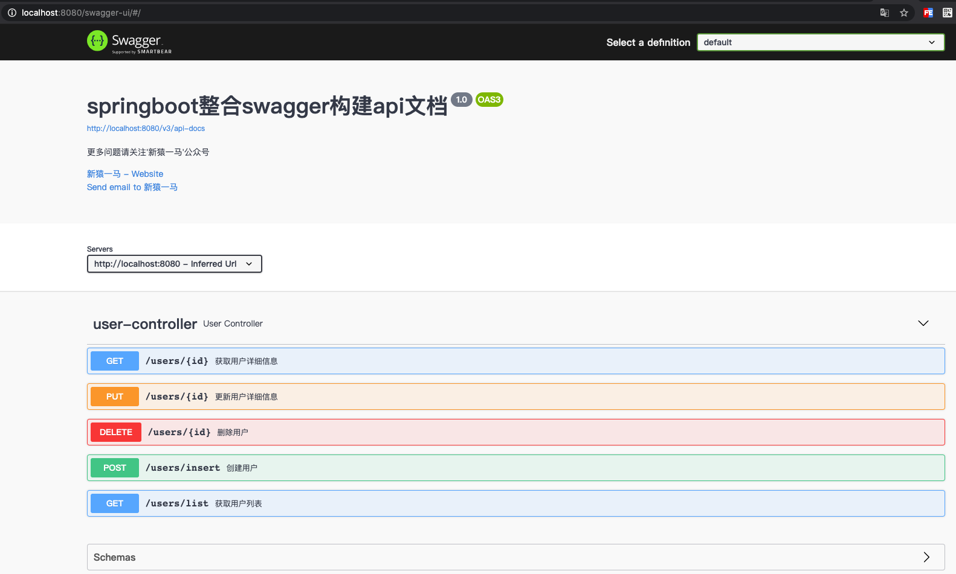Click Send email to 新猿一马 link
The image size is (956, 574).
pos(132,187)
